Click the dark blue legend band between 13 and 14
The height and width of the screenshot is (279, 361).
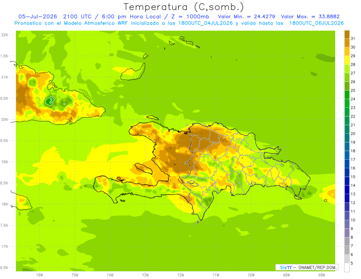click(347, 190)
